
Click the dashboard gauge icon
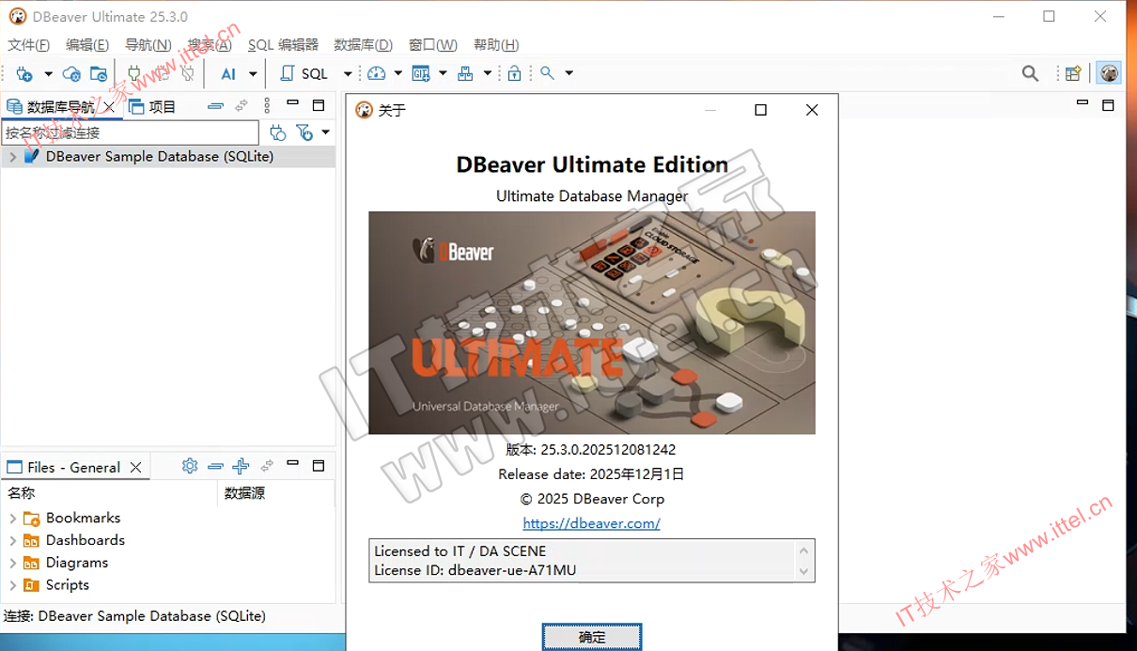[376, 73]
